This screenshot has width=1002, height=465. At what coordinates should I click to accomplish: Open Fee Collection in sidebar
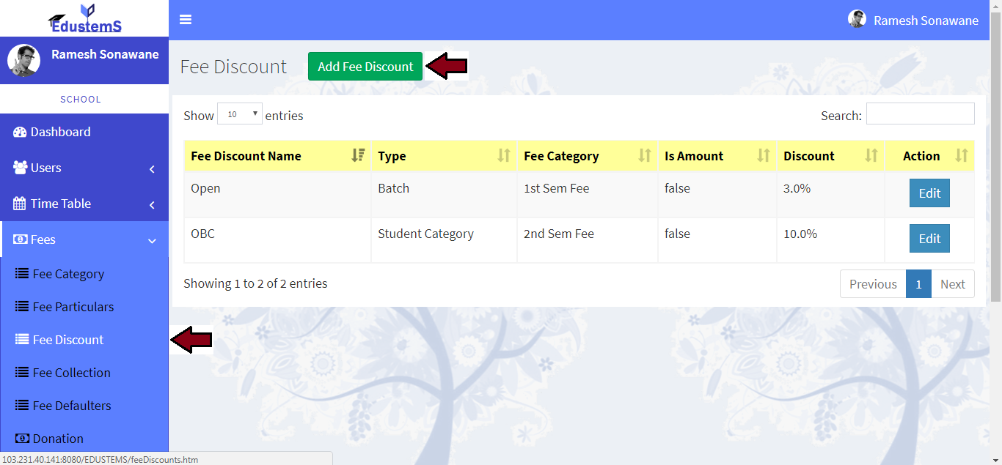tap(71, 373)
